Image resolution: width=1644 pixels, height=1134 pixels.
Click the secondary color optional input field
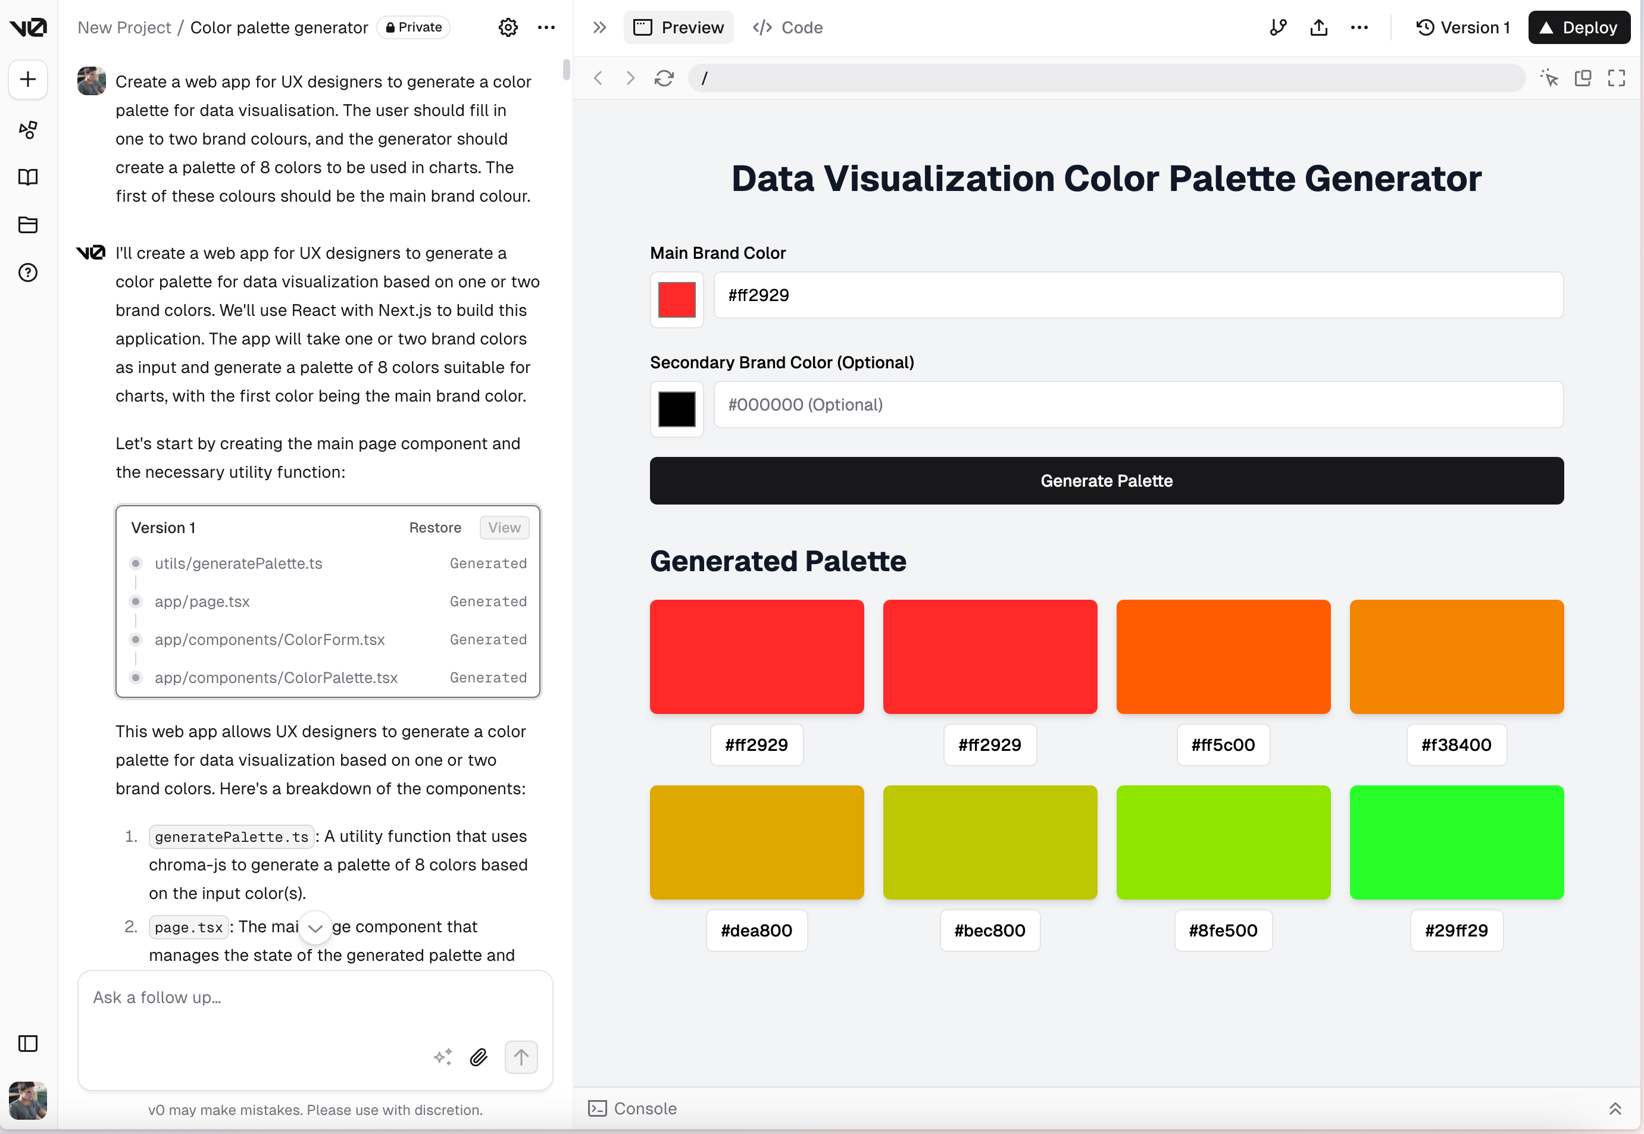[x=1139, y=405]
